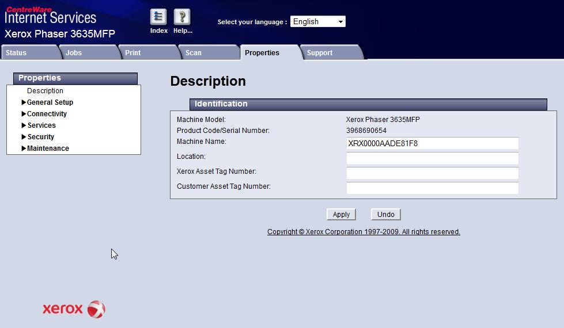The height and width of the screenshot is (328, 564).
Task: Click the Location input field
Action: (432, 158)
